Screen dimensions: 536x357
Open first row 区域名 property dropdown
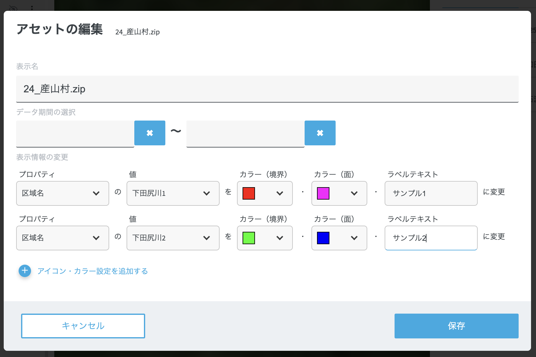coord(62,193)
